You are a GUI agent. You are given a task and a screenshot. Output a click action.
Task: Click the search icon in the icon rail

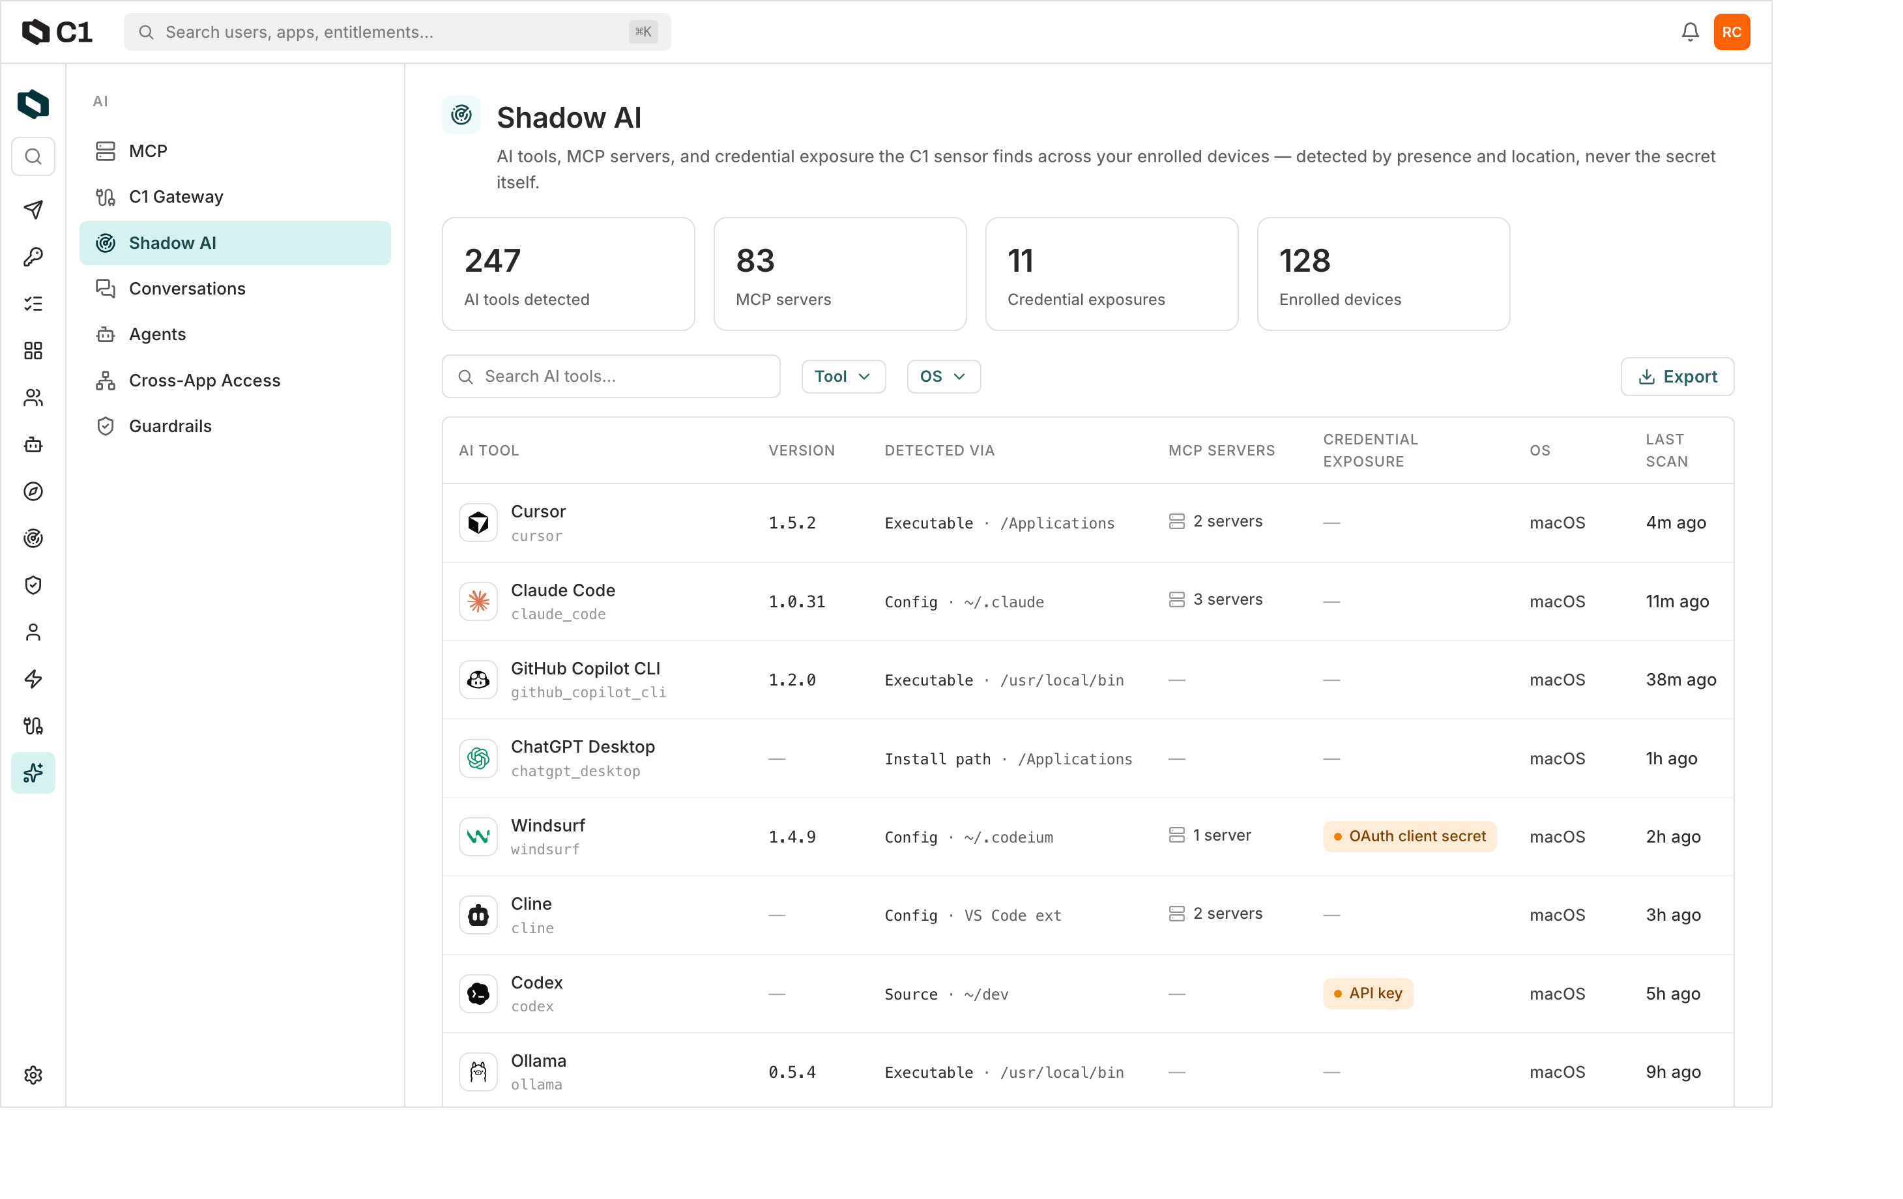[33, 156]
